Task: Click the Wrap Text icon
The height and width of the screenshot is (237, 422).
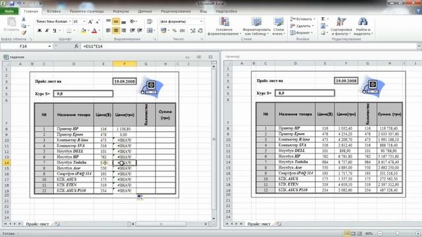Action: point(150,22)
